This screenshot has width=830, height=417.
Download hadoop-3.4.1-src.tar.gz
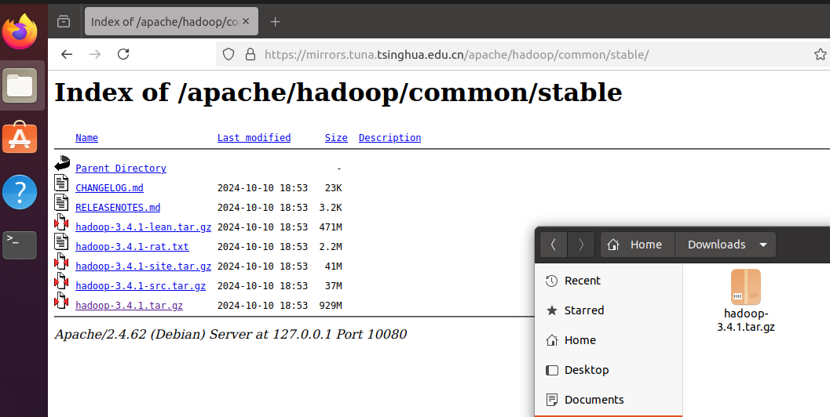point(141,285)
